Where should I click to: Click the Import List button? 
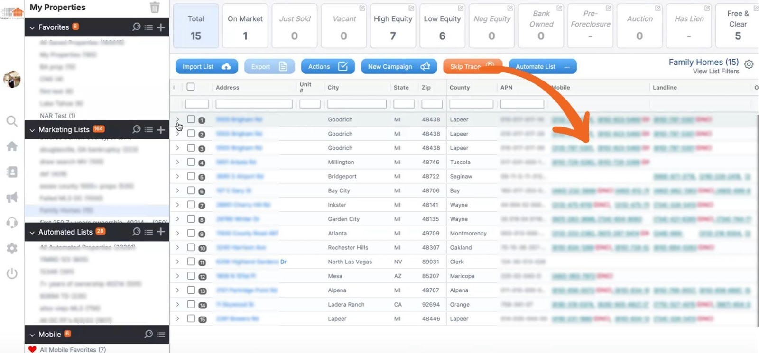(206, 67)
